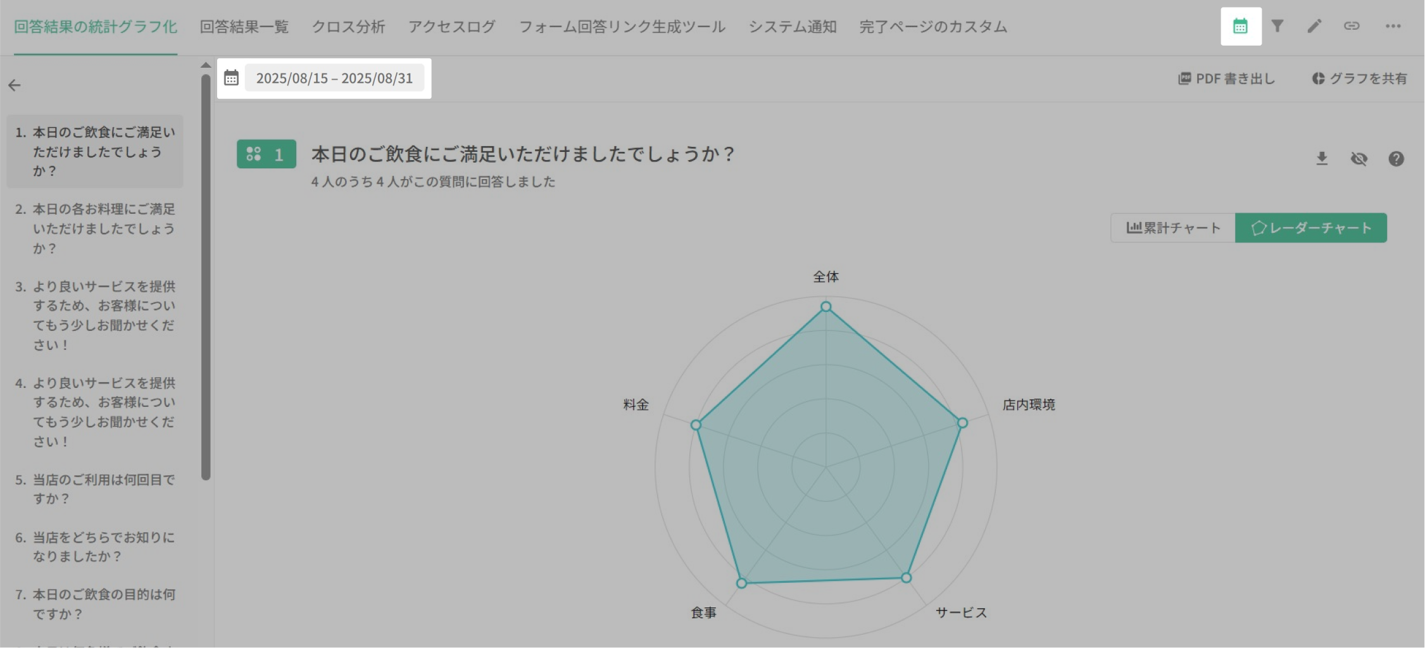Go to question 5 当店のご利用は何回目

tap(95, 489)
